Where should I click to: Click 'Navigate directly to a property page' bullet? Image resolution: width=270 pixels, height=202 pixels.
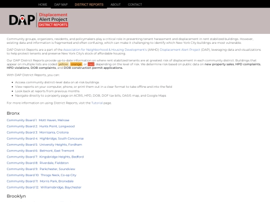pyautogui.click(x=90, y=95)
